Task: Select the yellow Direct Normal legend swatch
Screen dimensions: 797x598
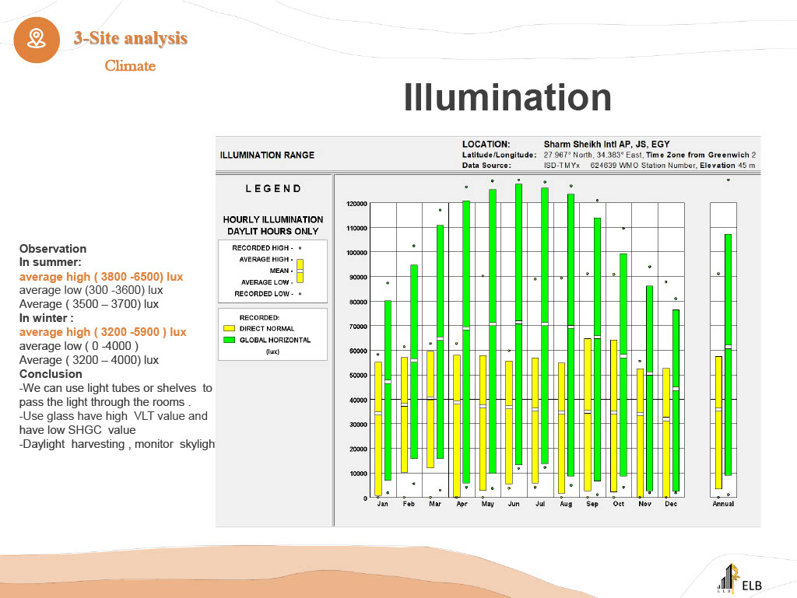Action: pyautogui.click(x=229, y=329)
